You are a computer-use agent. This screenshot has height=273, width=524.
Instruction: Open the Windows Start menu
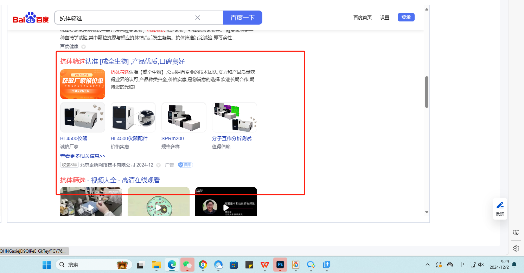tap(47, 265)
